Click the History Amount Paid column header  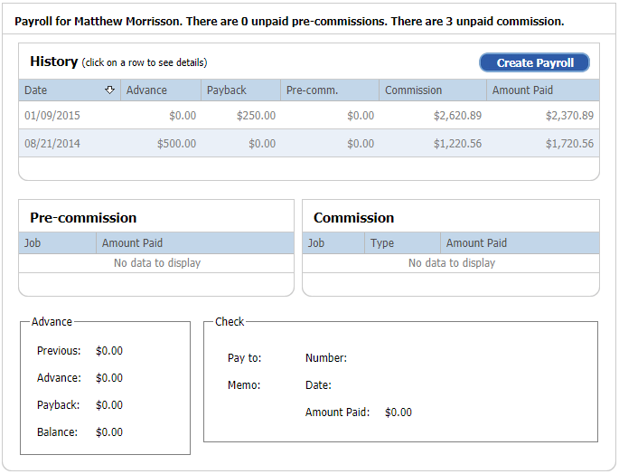point(543,90)
